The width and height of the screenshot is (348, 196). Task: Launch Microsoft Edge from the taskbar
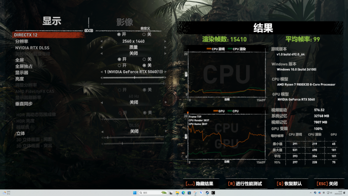[x=183, y=193]
